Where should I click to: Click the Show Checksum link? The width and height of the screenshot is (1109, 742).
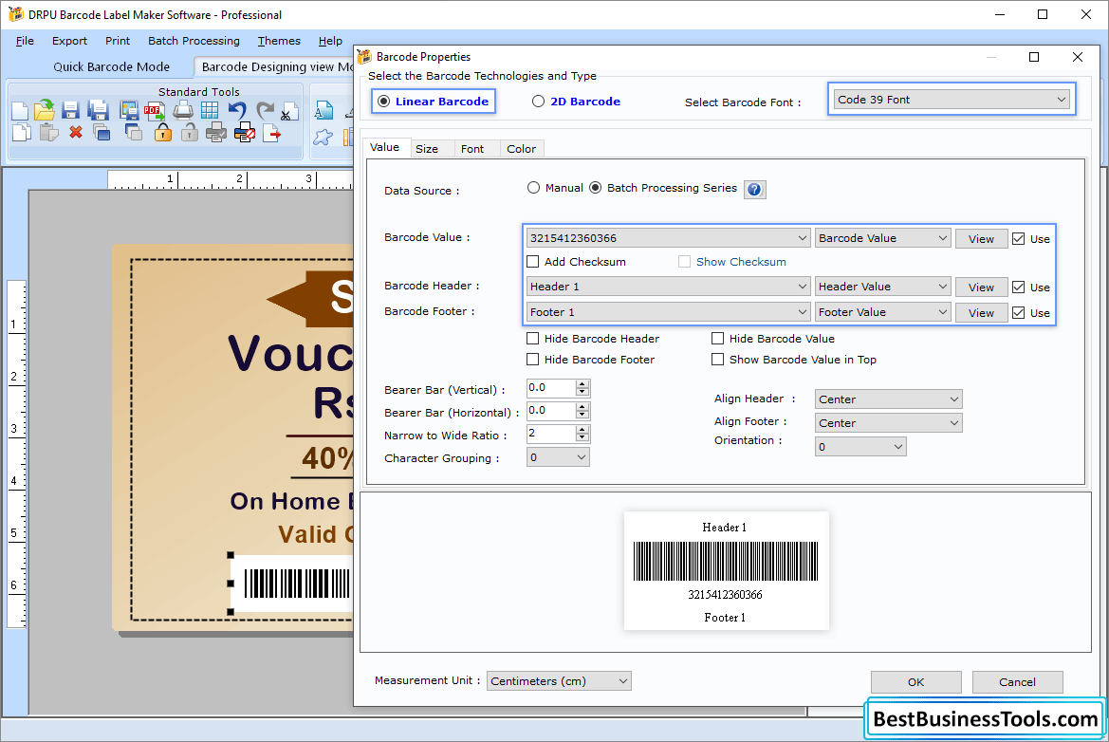click(739, 261)
